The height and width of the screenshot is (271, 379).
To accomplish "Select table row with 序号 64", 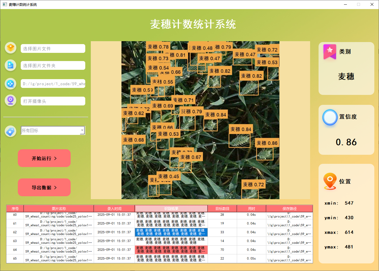I will point(159,250).
